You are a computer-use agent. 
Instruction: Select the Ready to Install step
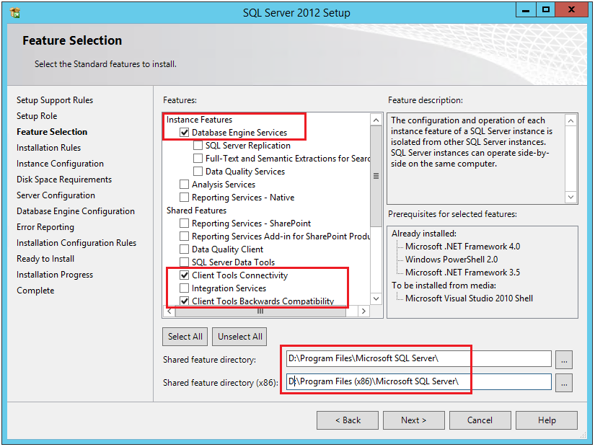point(45,259)
